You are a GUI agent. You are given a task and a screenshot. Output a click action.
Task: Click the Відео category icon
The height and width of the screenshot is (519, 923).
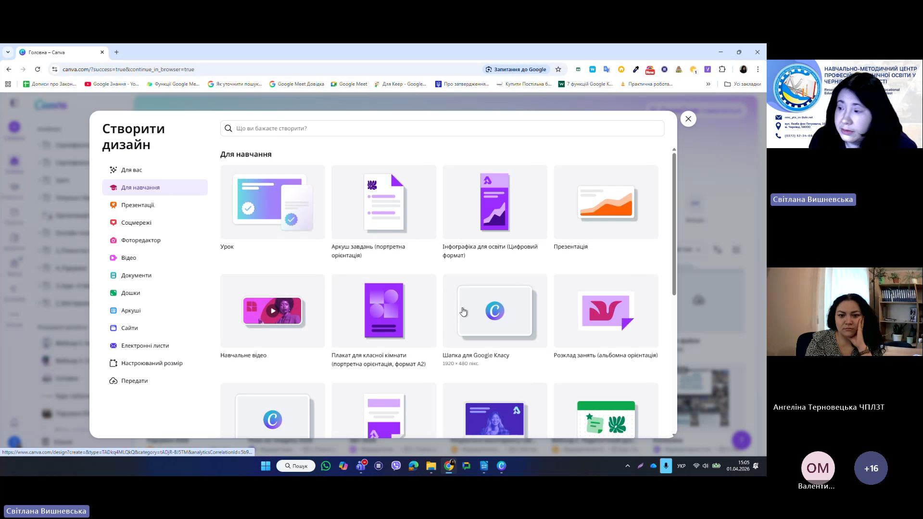tap(113, 258)
